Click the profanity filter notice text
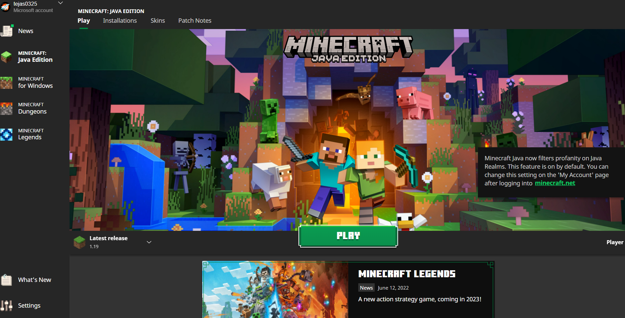This screenshot has height=318, width=625. pos(547,171)
